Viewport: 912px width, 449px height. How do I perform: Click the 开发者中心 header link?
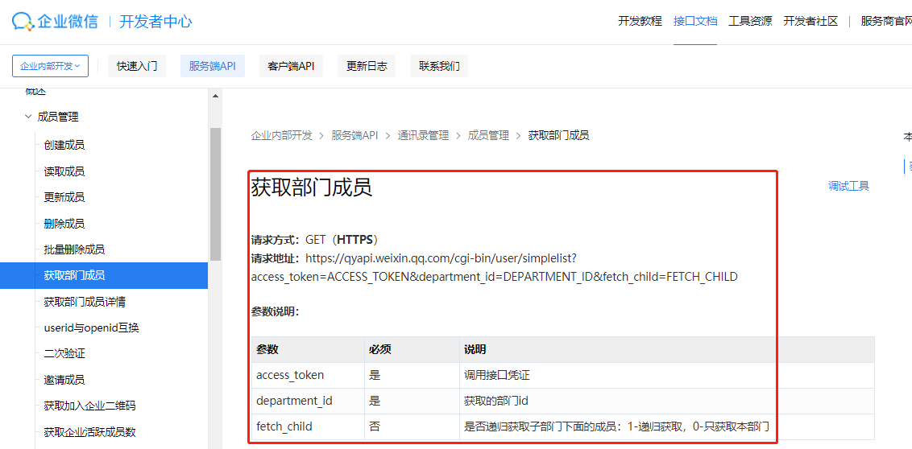click(155, 22)
